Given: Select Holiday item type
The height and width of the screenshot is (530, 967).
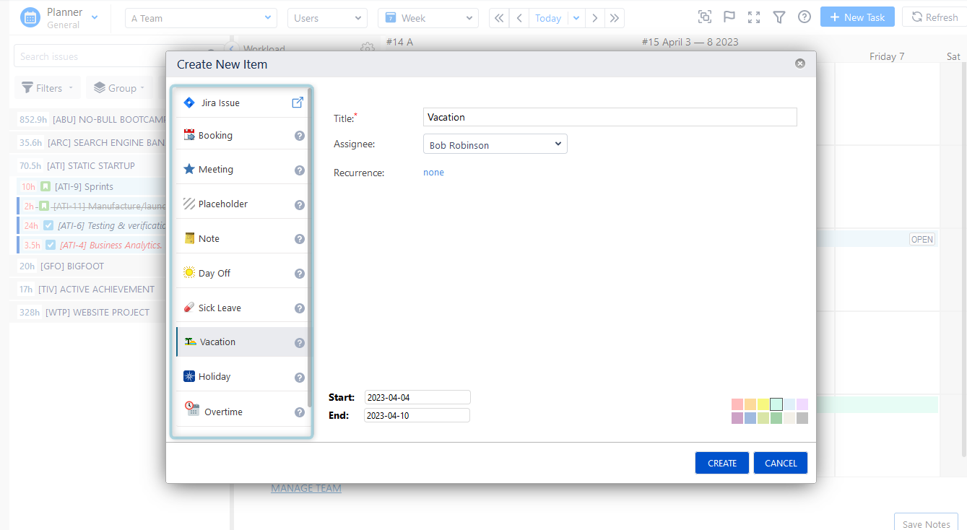Looking at the screenshot, I should pos(243,377).
